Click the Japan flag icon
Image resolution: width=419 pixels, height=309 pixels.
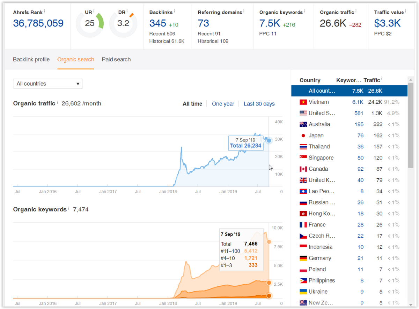click(x=303, y=136)
